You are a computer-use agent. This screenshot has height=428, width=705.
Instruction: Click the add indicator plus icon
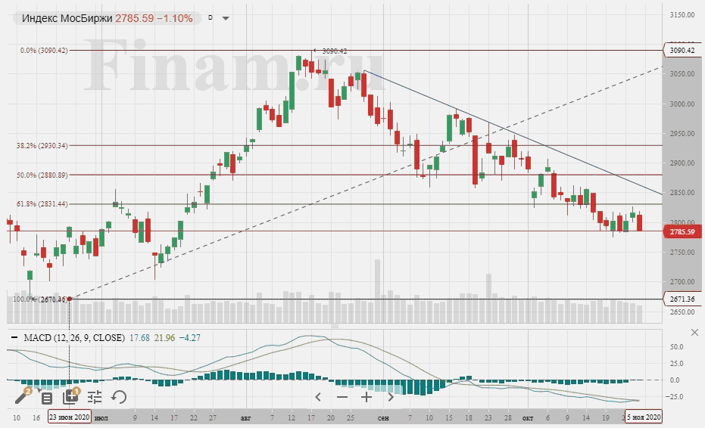[x=70, y=396]
